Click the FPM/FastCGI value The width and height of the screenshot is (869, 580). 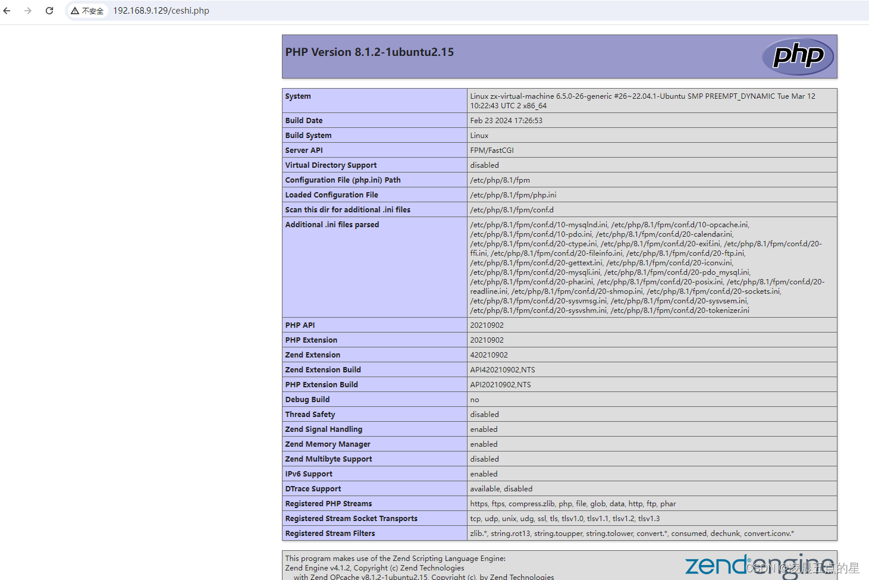pyautogui.click(x=492, y=151)
